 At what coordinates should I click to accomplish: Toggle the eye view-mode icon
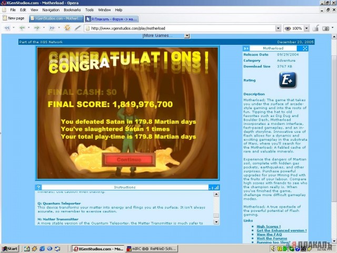coord(288,28)
